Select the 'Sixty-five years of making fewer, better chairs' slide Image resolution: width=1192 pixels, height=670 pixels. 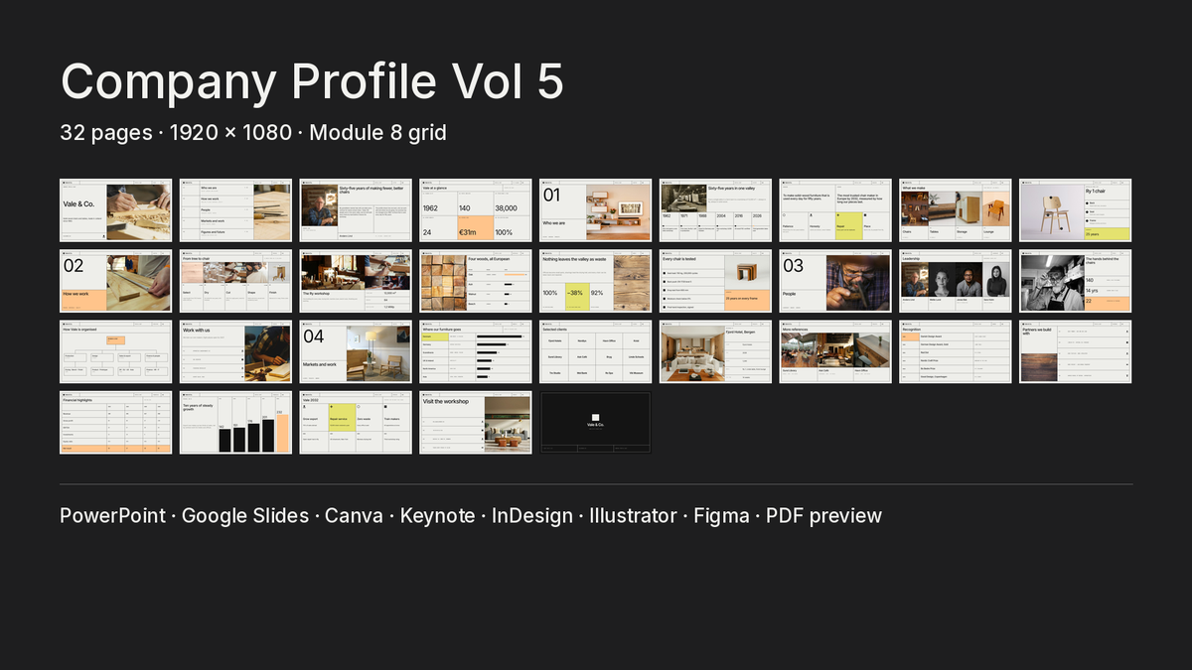click(x=356, y=209)
